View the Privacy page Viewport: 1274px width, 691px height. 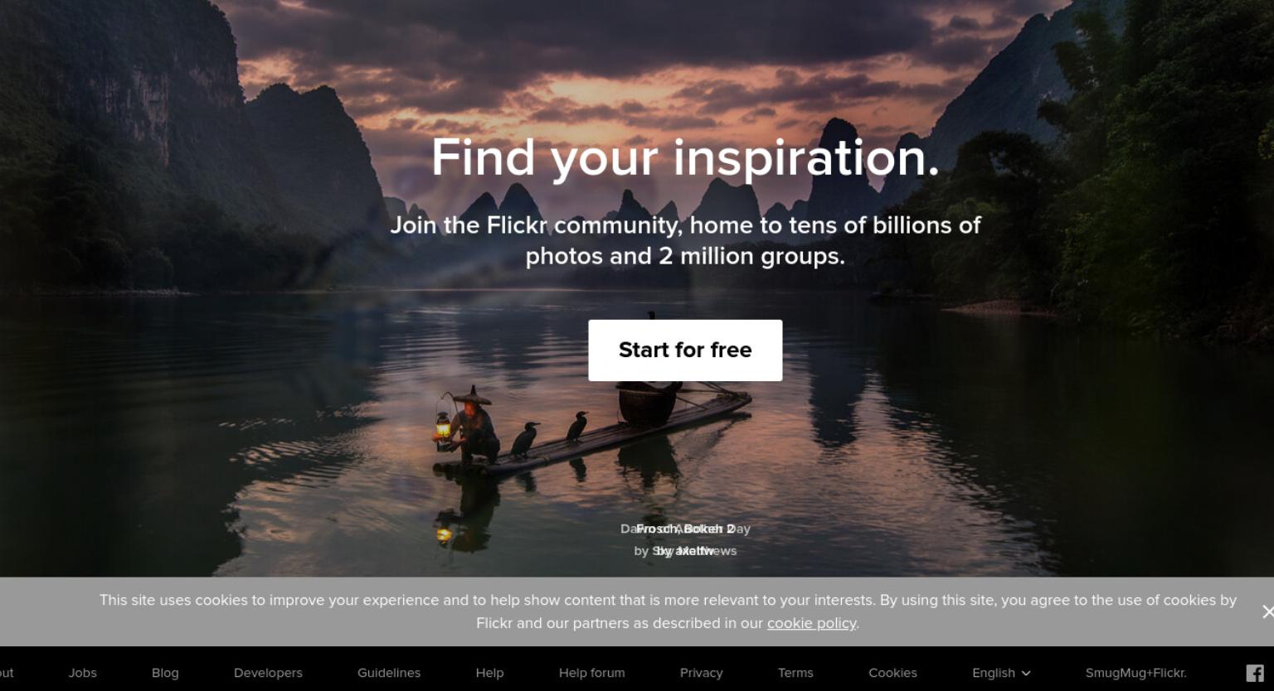point(702,673)
